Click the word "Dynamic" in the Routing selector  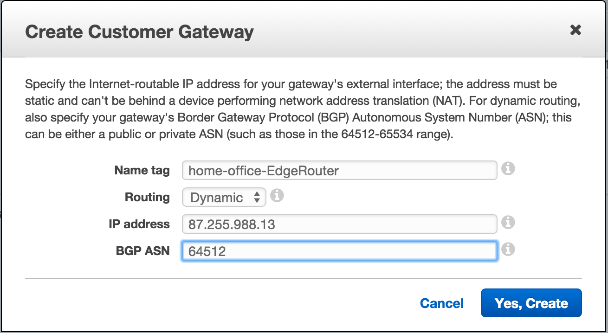click(x=217, y=198)
